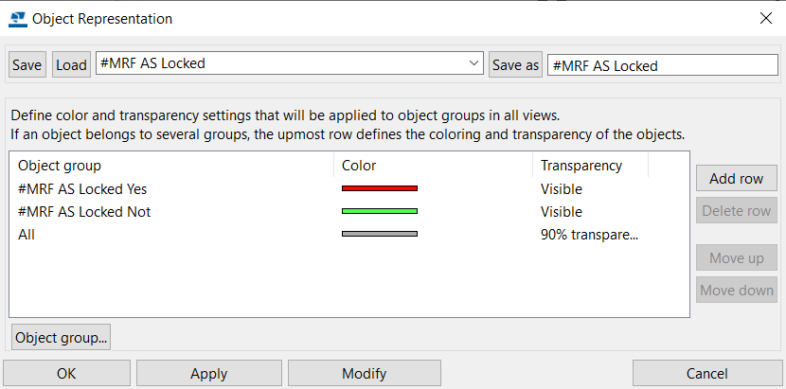Apply the representation settings
786x389 pixels.
point(209,374)
